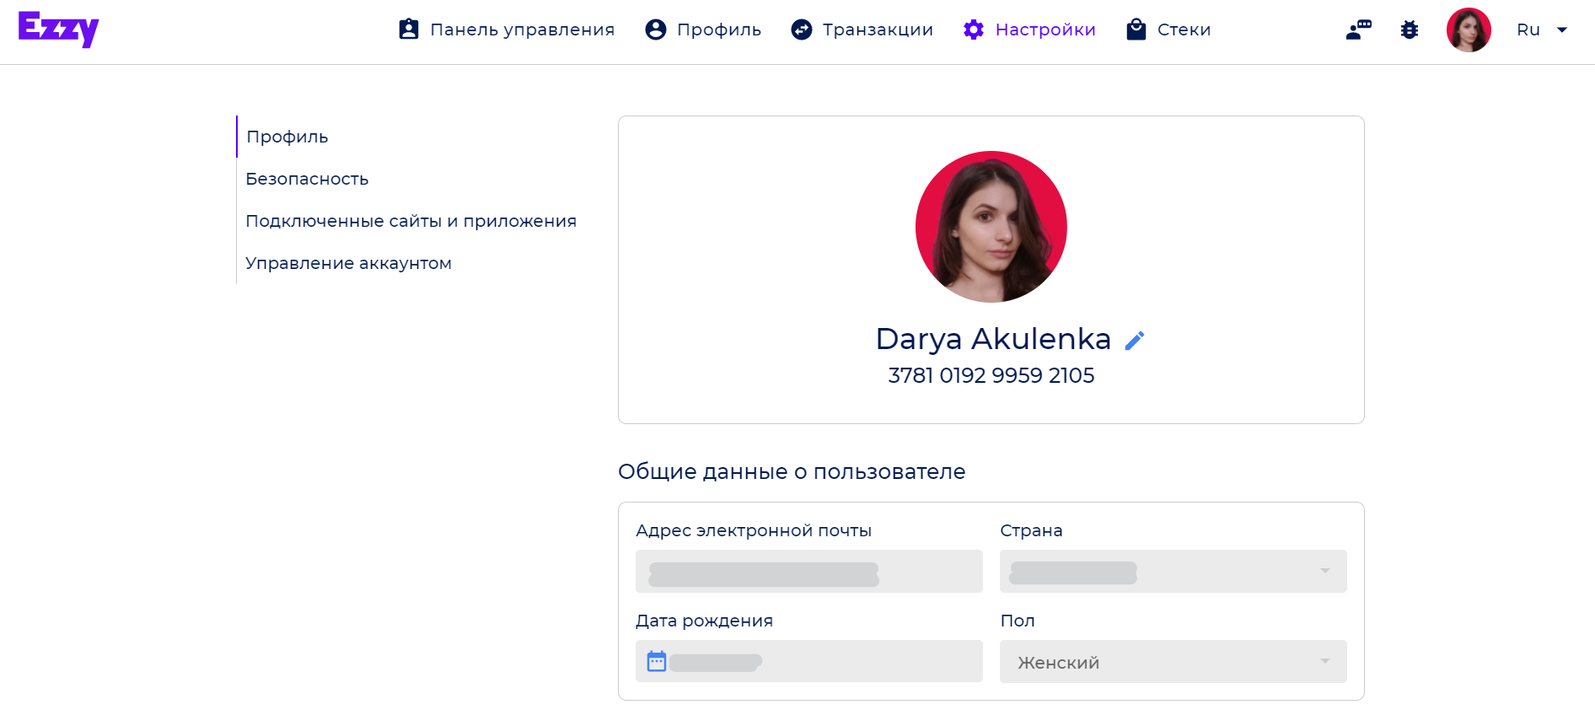Viewport: 1595px width, 726px height.
Task: Click the large profile photo
Action: coord(991,227)
